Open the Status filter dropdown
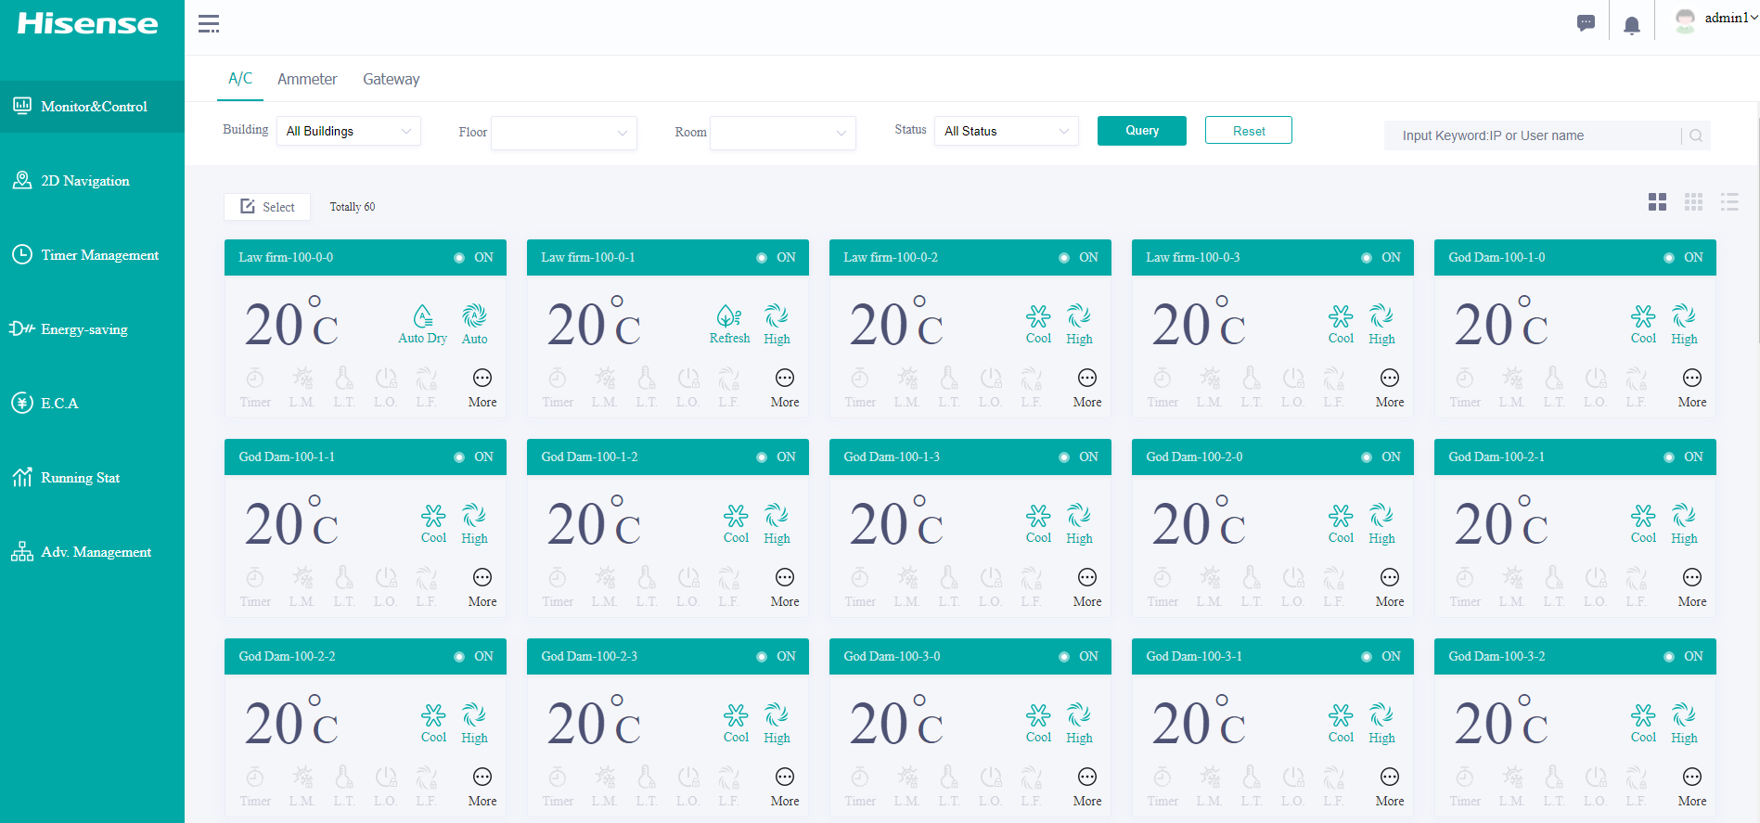The height and width of the screenshot is (823, 1760). [x=1006, y=132]
